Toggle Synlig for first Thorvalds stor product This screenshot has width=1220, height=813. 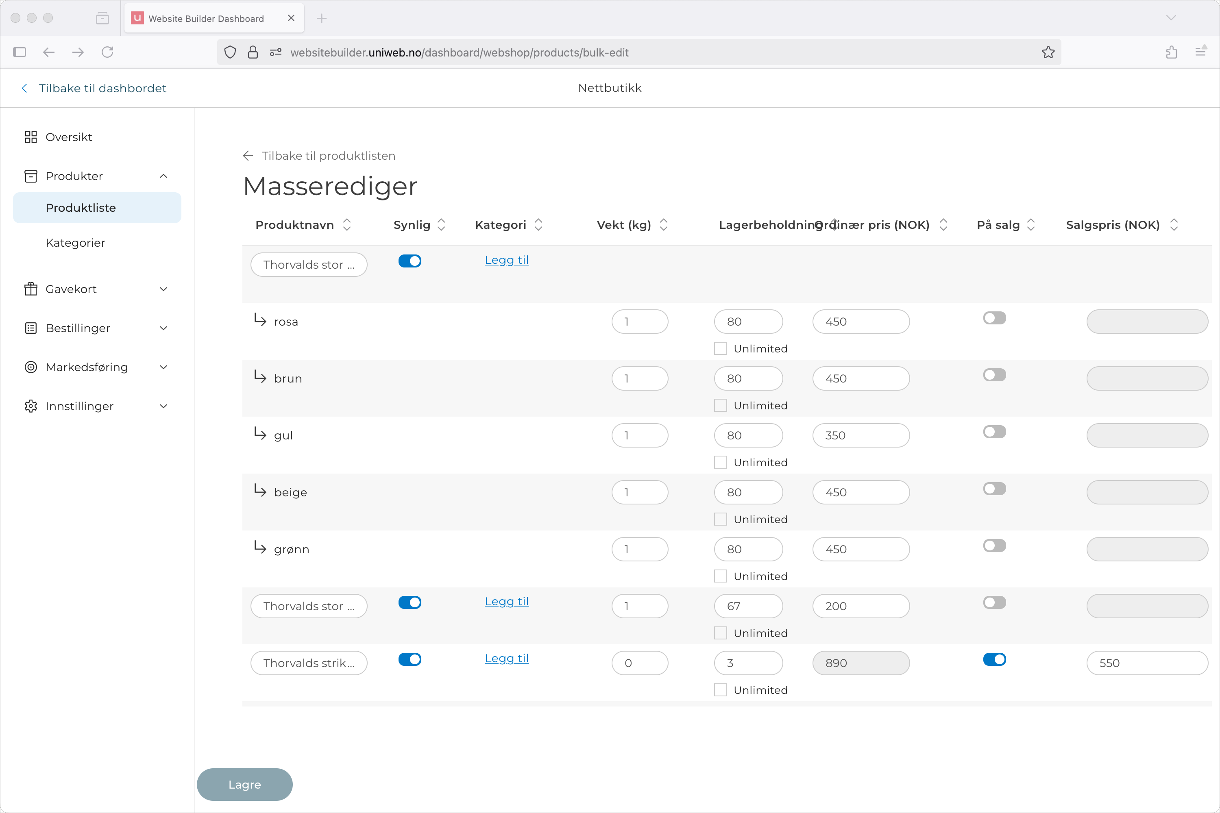[410, 261]
